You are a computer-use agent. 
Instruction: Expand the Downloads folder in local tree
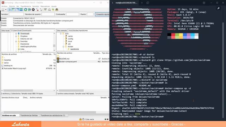[16, 34]
